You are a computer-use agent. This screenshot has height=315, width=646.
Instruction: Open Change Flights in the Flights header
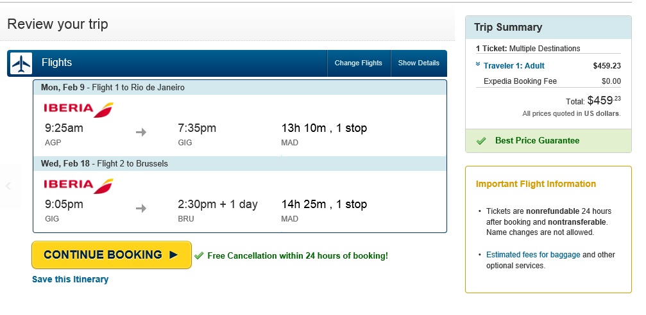tap(359, 63)
